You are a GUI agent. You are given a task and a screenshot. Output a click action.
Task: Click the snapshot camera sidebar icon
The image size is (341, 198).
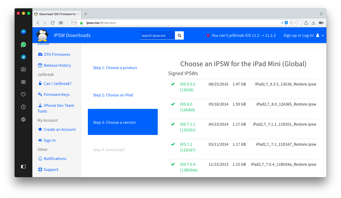point(23,69)
